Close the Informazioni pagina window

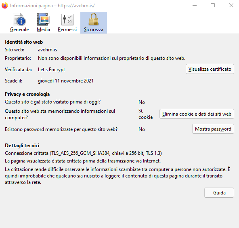231,6
